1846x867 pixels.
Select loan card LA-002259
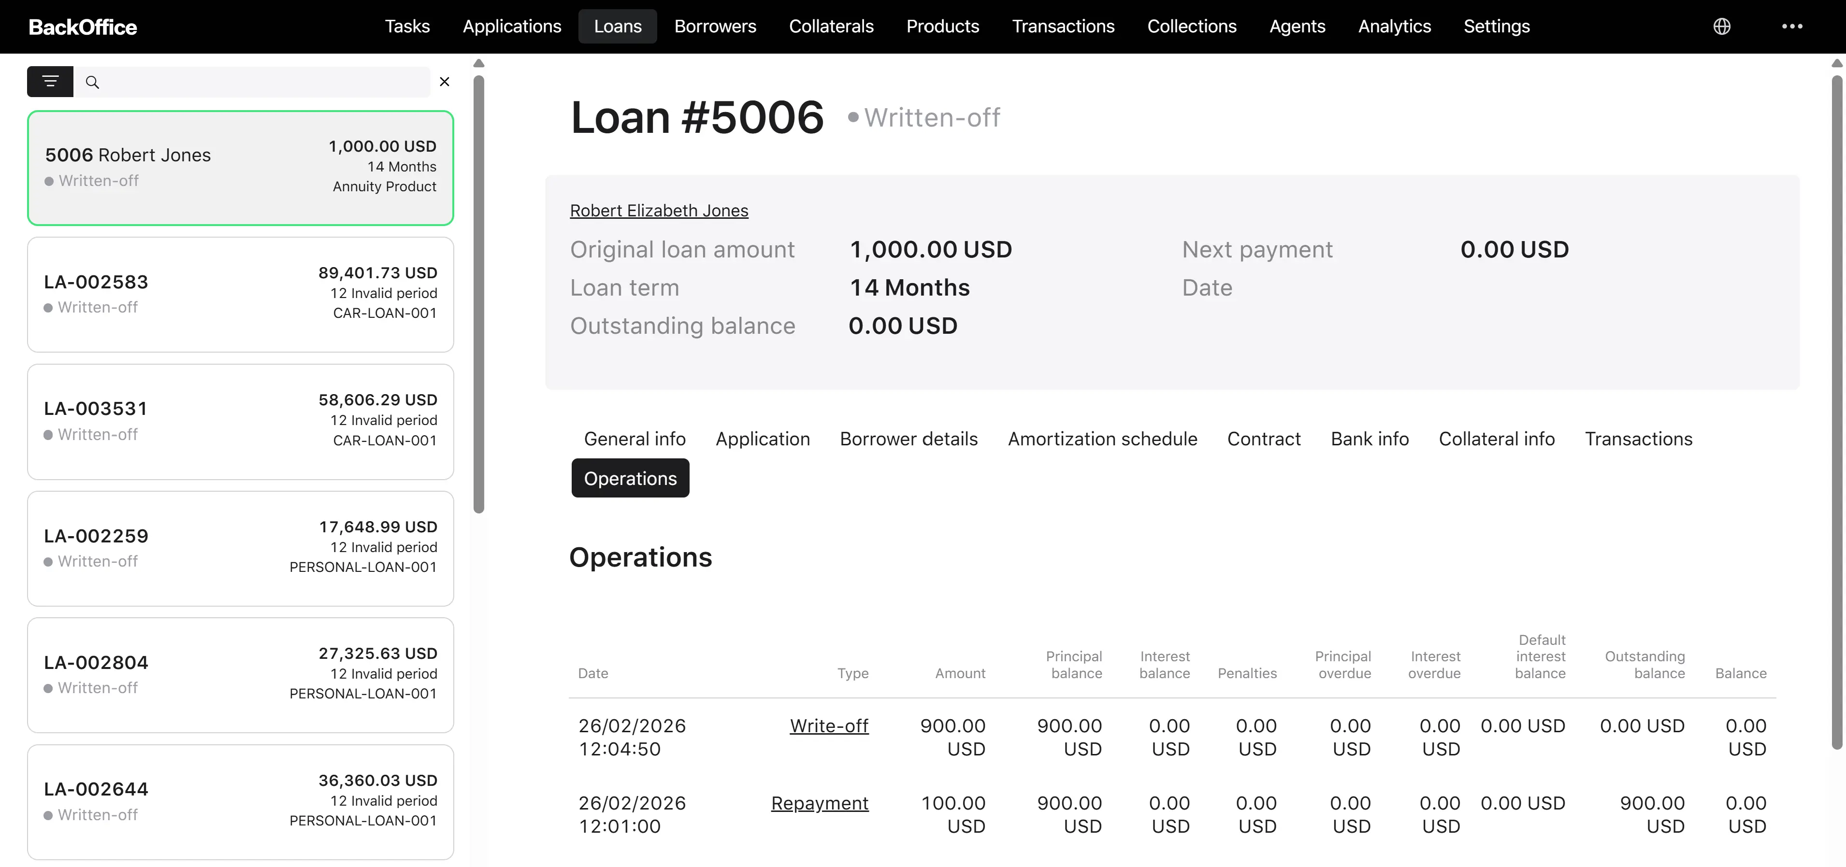240,548
